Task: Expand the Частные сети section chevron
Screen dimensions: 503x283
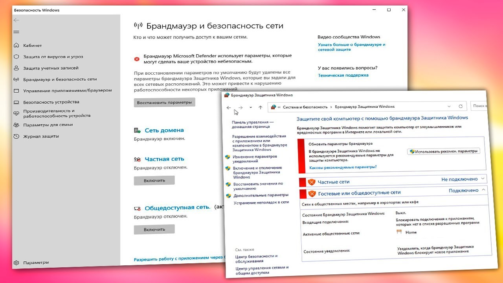Action: tap(482, 179)
